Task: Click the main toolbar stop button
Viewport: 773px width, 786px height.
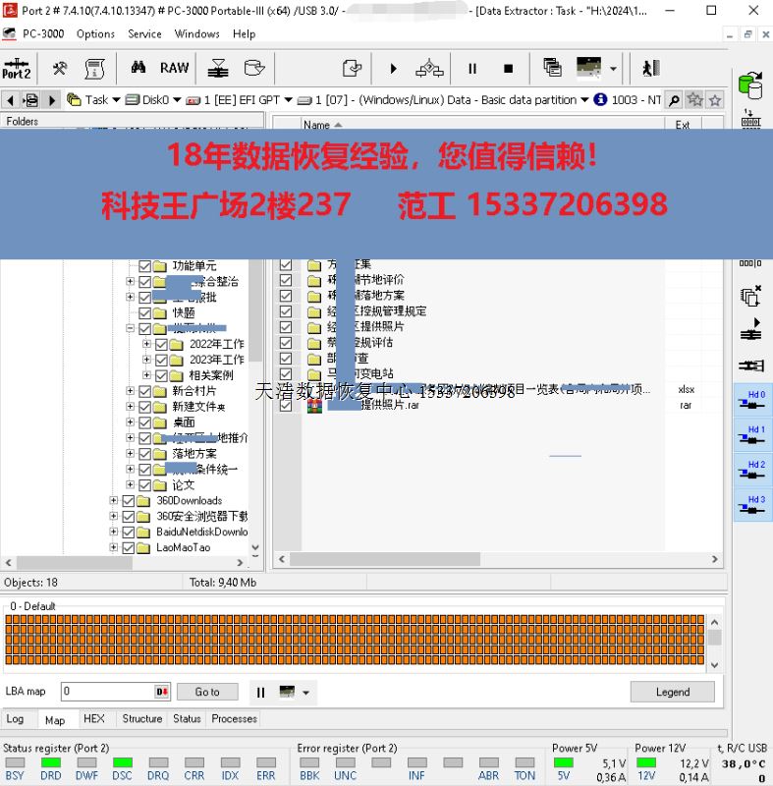Action: 508,69
